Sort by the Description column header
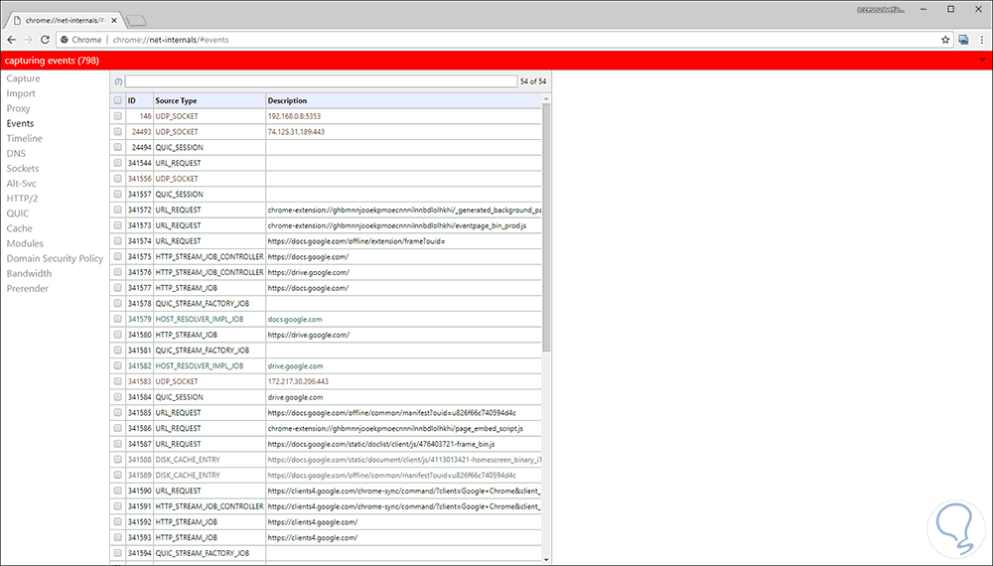This screenshot has height=566, width=993. pos(288,100)
